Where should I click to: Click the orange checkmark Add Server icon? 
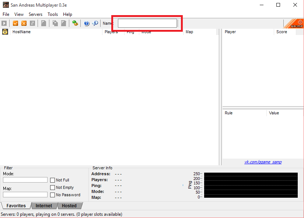(15, 23)
